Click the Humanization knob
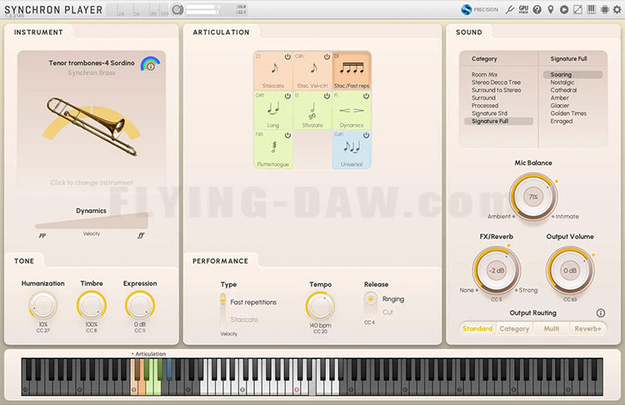Viewport: 625px width, 405px height. click(43, 305)
